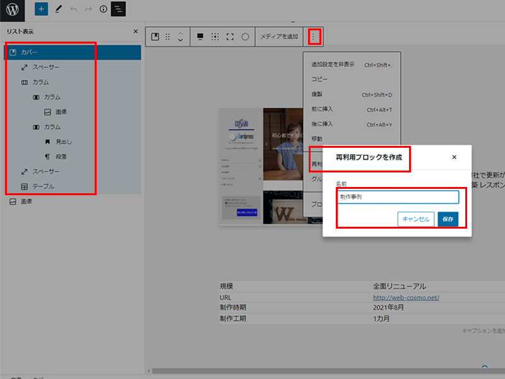Close the 再利用ブロックを作成 dialog
Image resolution: width=505 pixels, height=379 pixels.
pos(454,157)
